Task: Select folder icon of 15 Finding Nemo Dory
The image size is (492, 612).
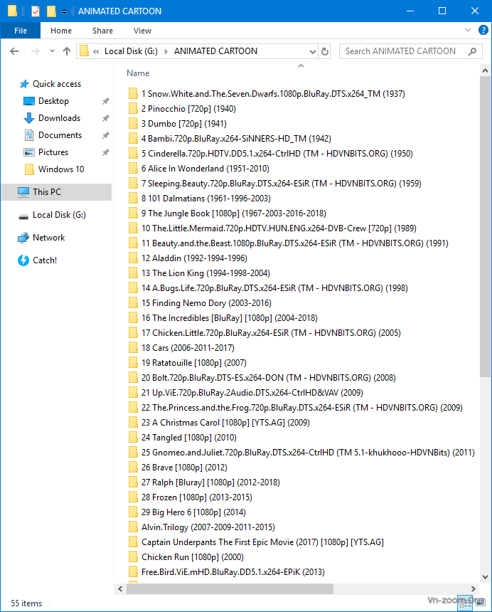Action: 133,303
